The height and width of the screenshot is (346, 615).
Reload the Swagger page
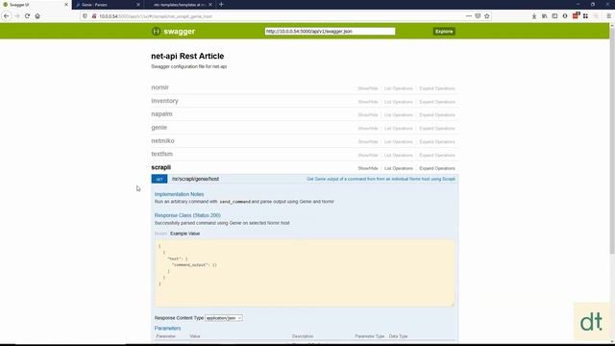[x=27, y=16]
